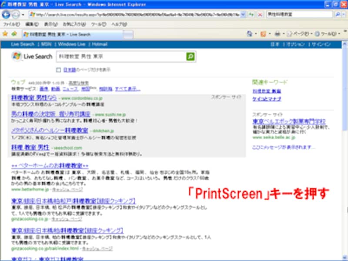Check the 日本語のページだけを表示 checkbox
The image size is (348, 261).
point(58,70)
